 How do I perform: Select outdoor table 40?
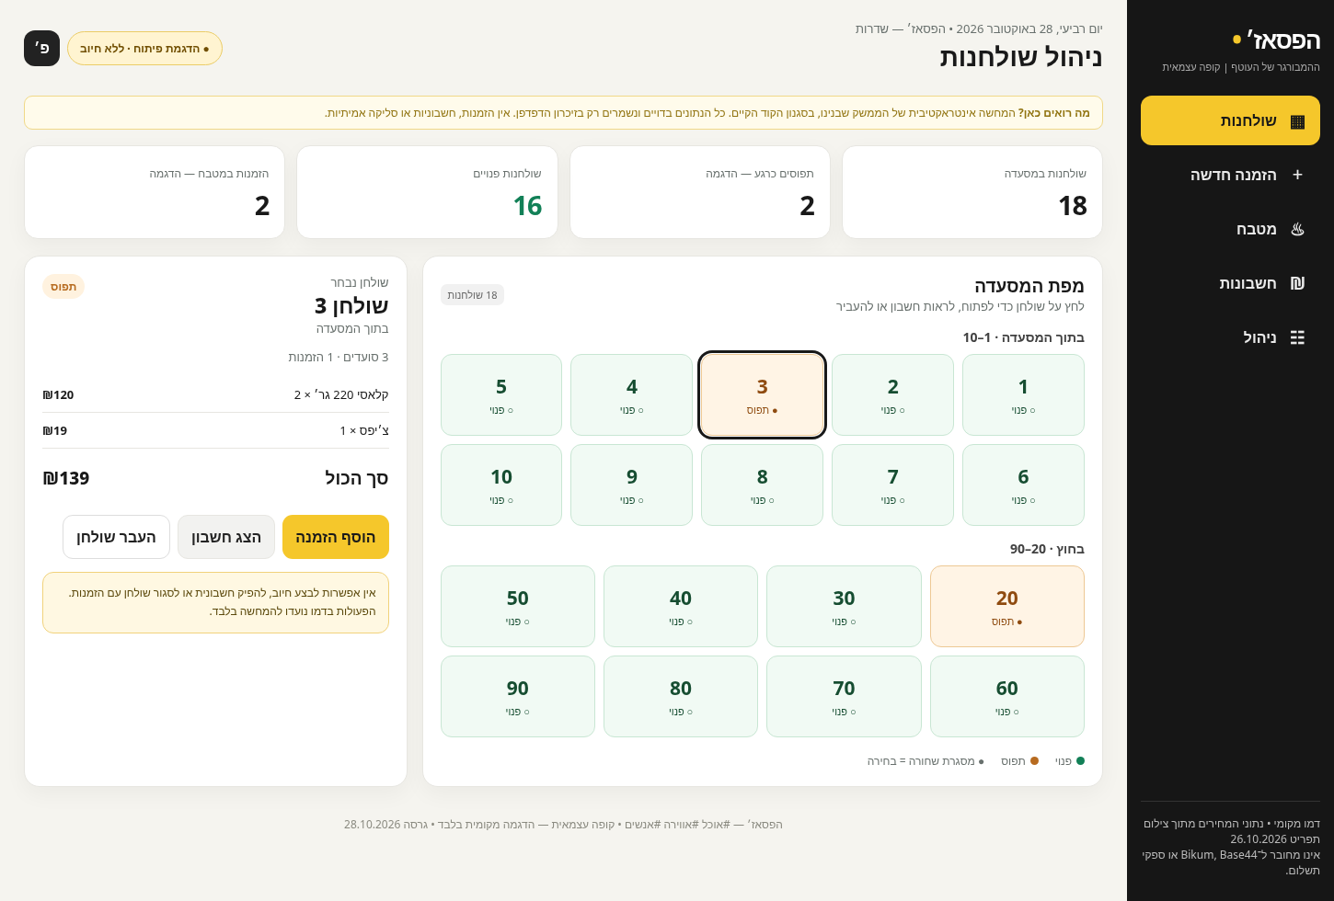tap(681, 607)
